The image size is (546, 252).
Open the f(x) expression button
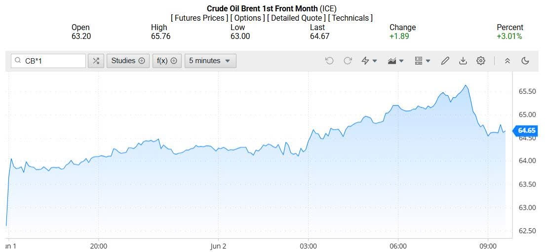click(167, 61)
